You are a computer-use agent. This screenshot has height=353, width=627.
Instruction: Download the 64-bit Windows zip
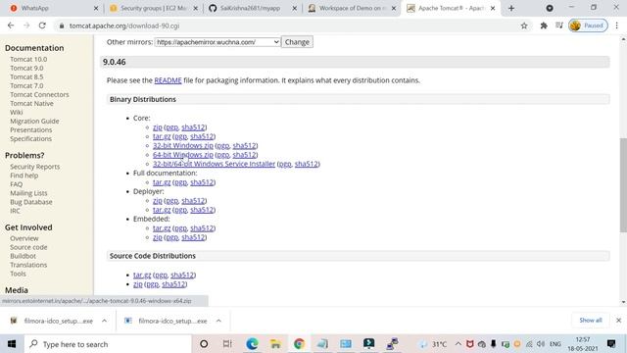pos(183,155)
